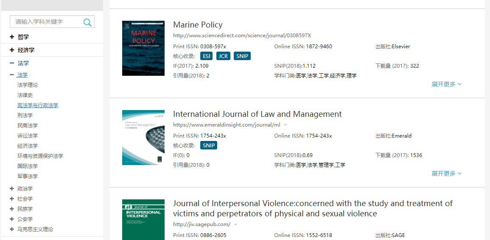490x240 pixels.
Task: Expand the 政治学 subcategory
Action: pyautogui.click(x=12, y=189)
